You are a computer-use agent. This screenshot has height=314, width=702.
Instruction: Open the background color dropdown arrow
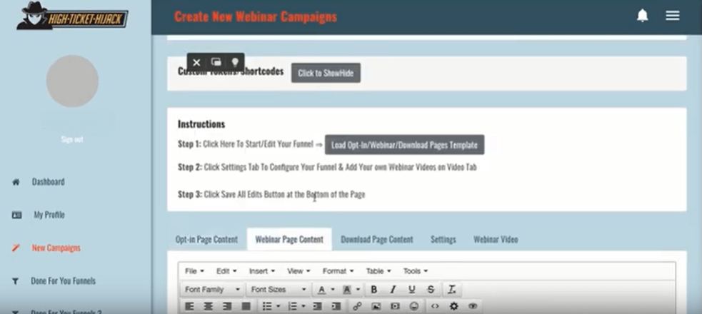tap(358, 290)
